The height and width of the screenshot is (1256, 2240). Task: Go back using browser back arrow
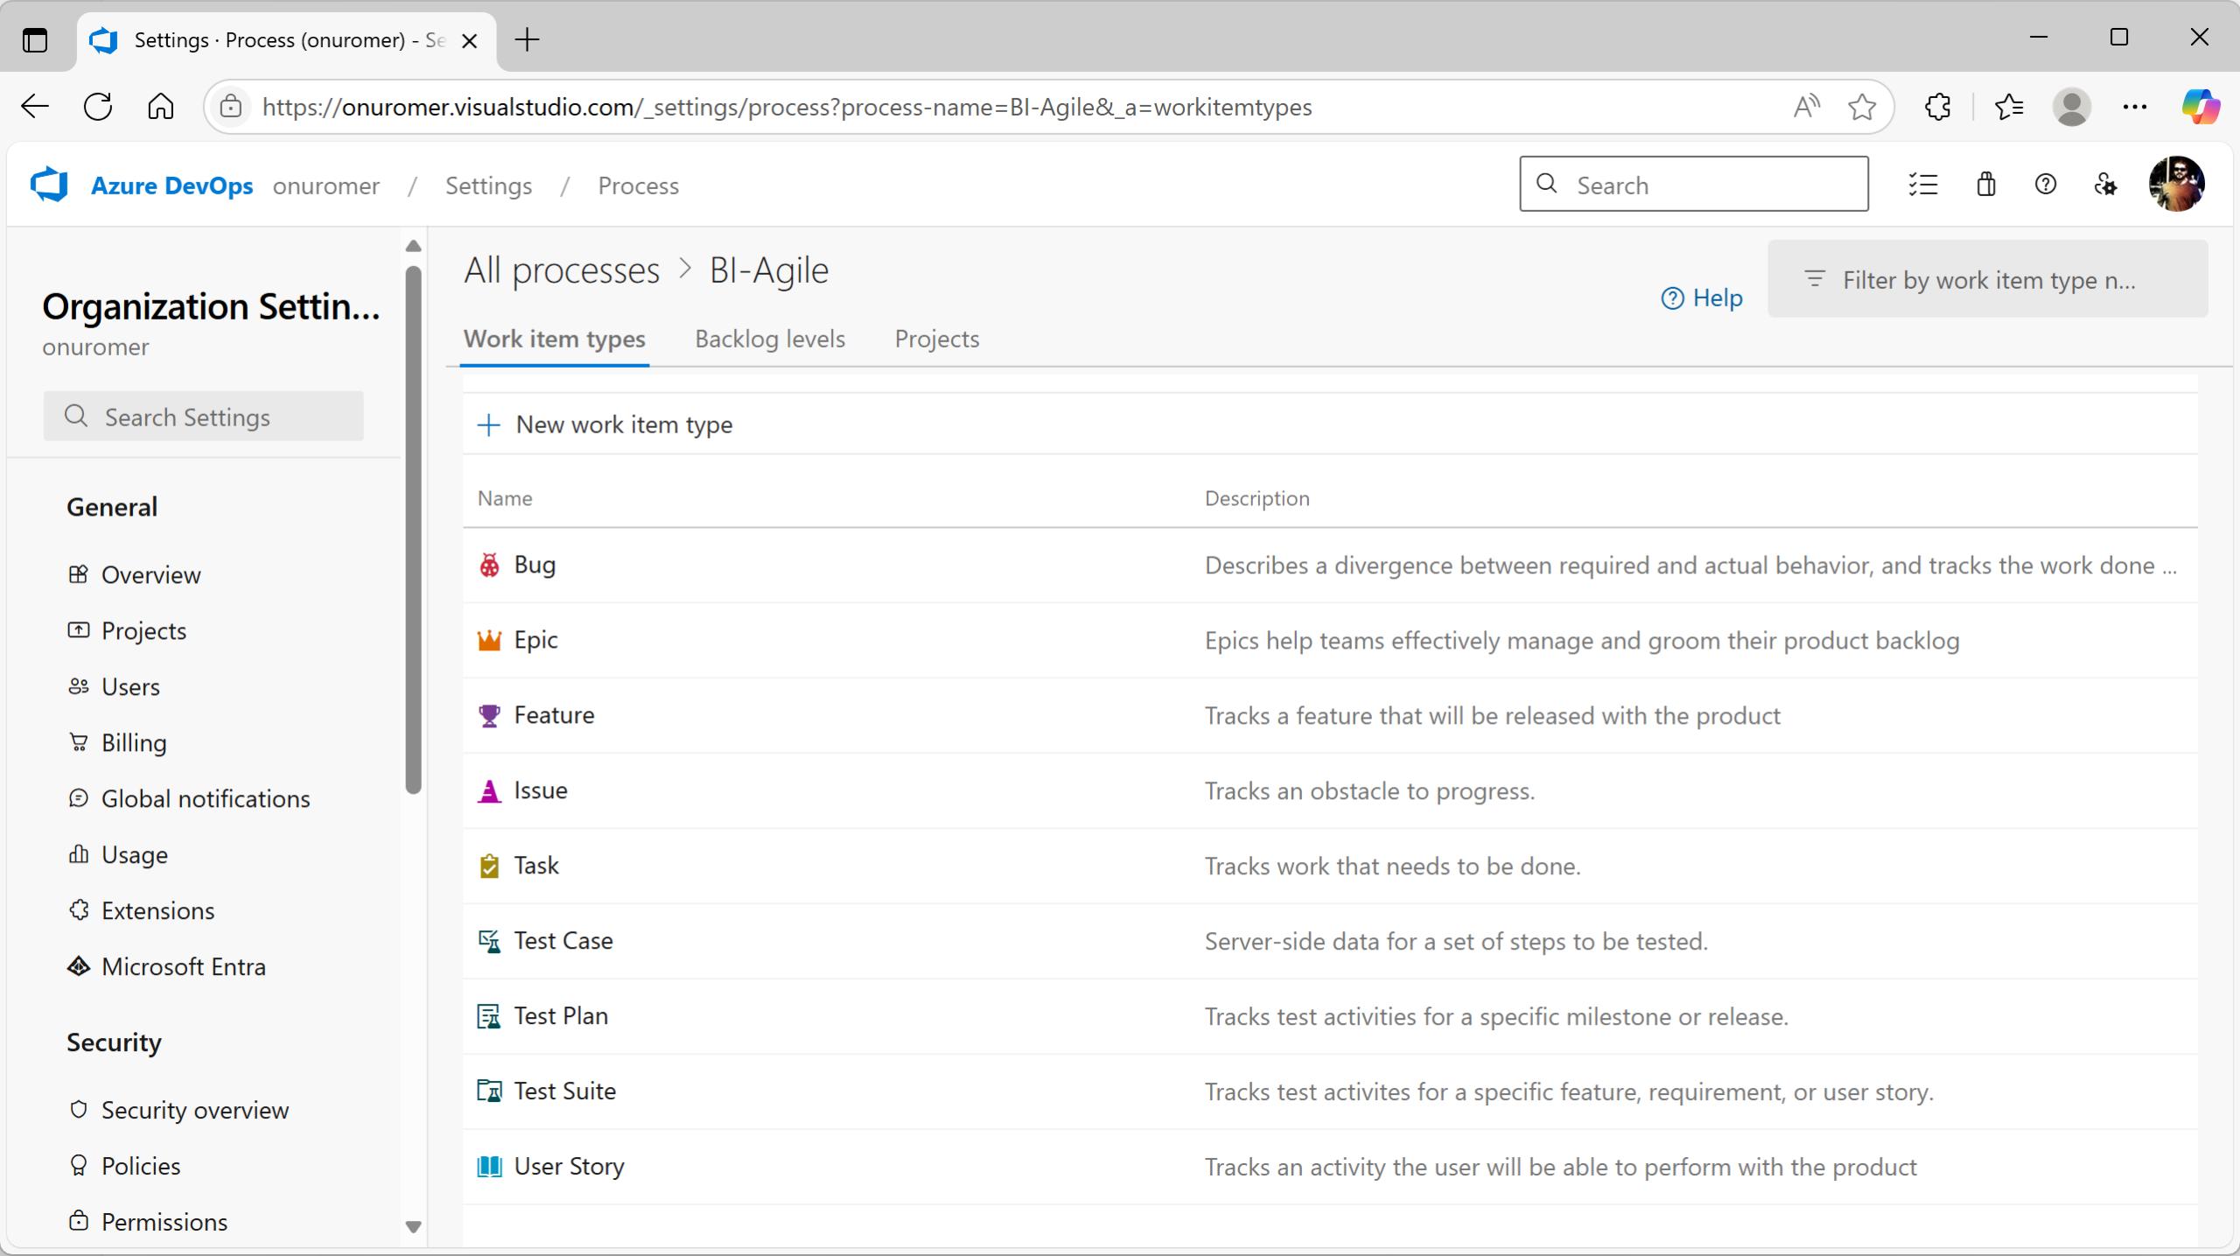coord(35,107)
